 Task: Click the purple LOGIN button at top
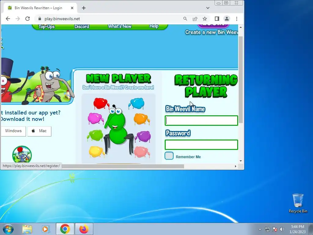click(213, 26)
